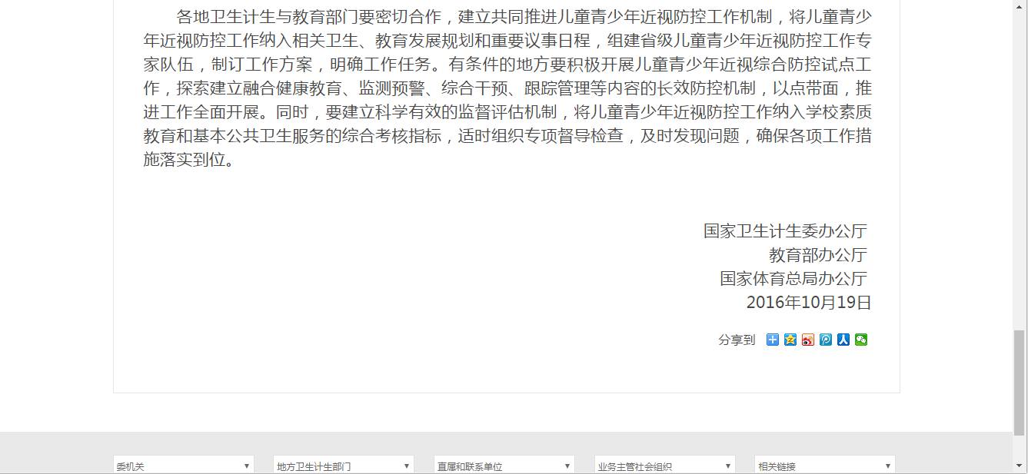Click the 教育部办公厅 signature line
The height and width of the screenshot is (474, 1028).
click(x=817, y=254)
